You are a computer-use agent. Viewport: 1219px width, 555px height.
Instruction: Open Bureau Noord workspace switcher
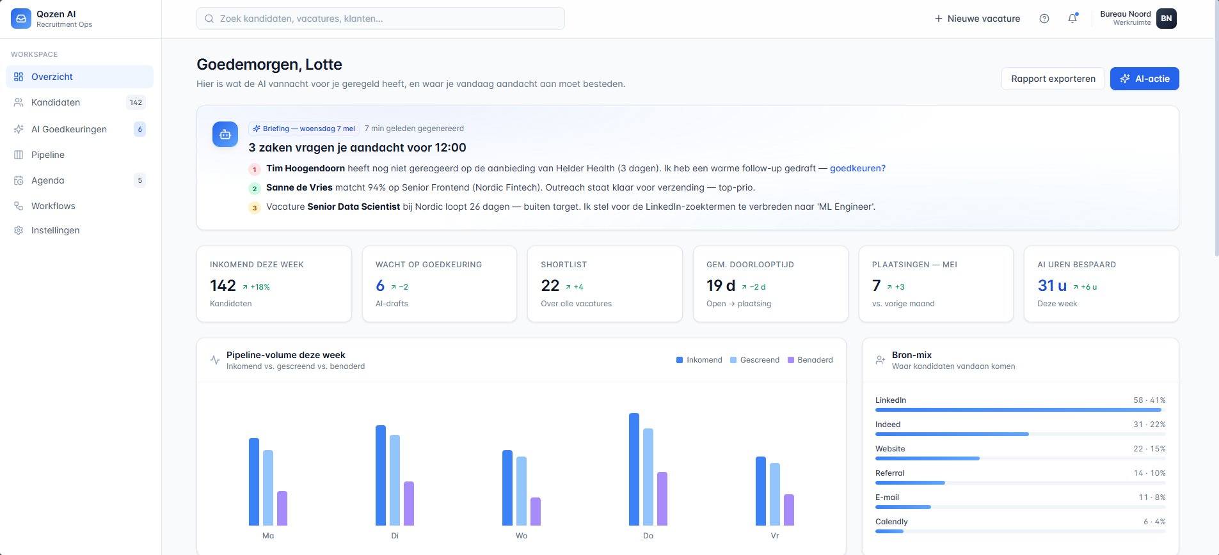pyautogui.click(x=1138, y=19)
